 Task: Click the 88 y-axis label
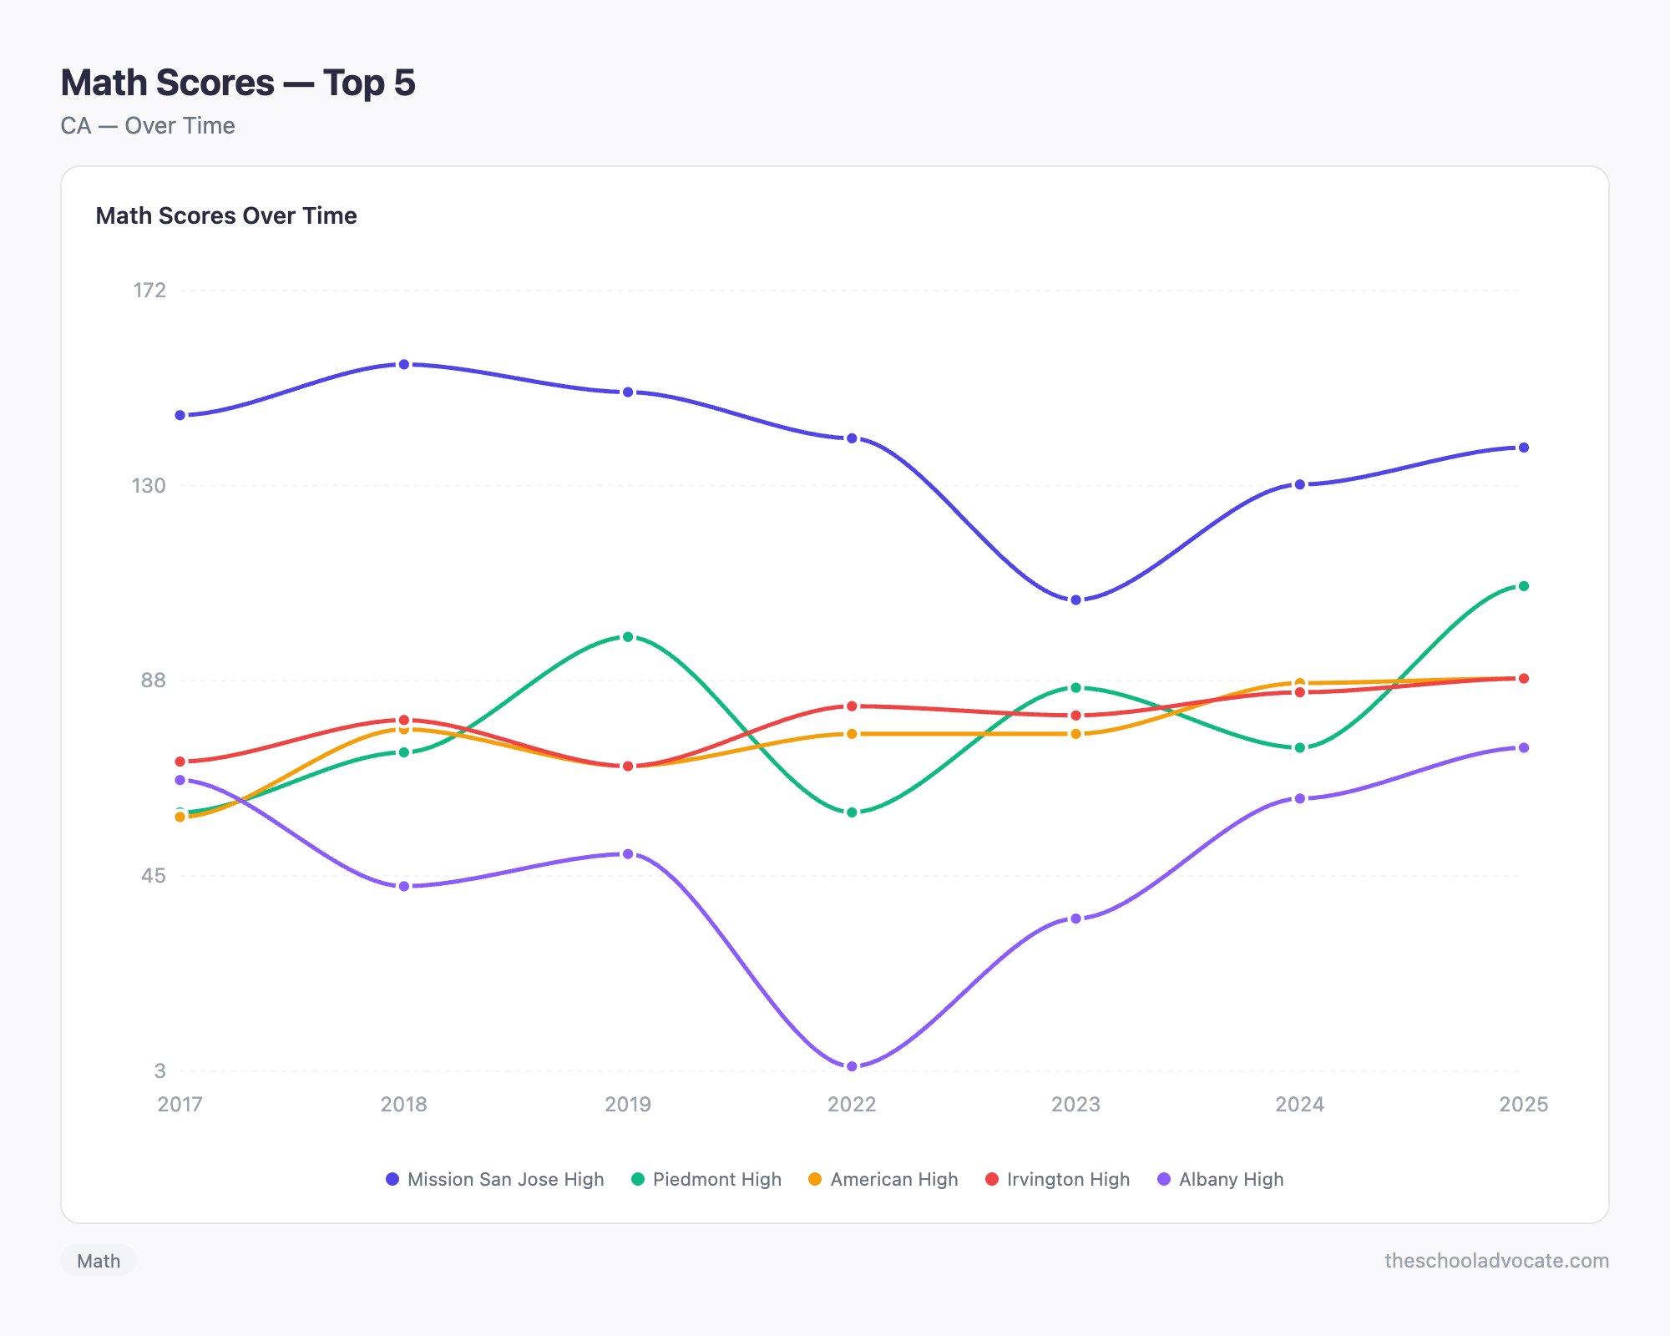pyautogui.click(x=154, y=681)
